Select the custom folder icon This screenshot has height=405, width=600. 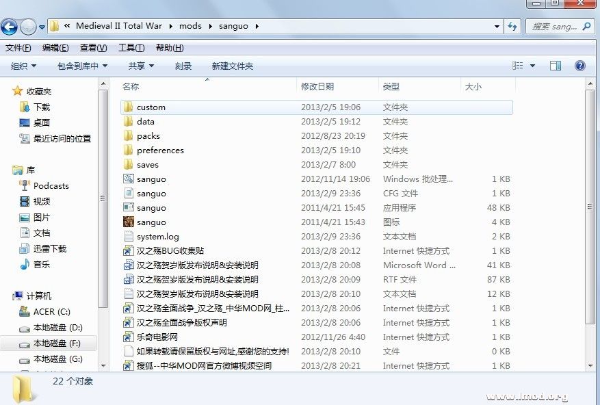(x=128, y=107)
